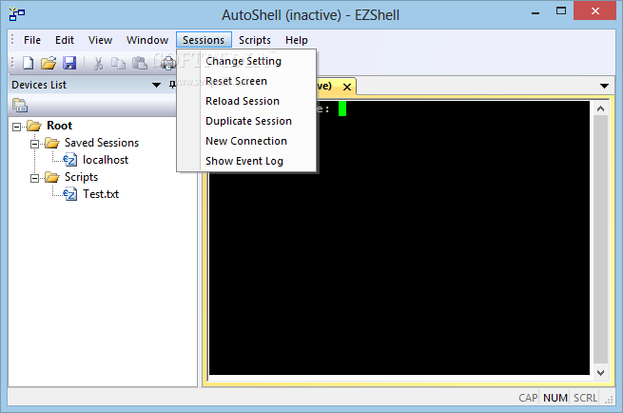This screenshot has height=413, width=623.
Task: Click the terminal vertical scrollbar thumb
Action: pos(600,240)
